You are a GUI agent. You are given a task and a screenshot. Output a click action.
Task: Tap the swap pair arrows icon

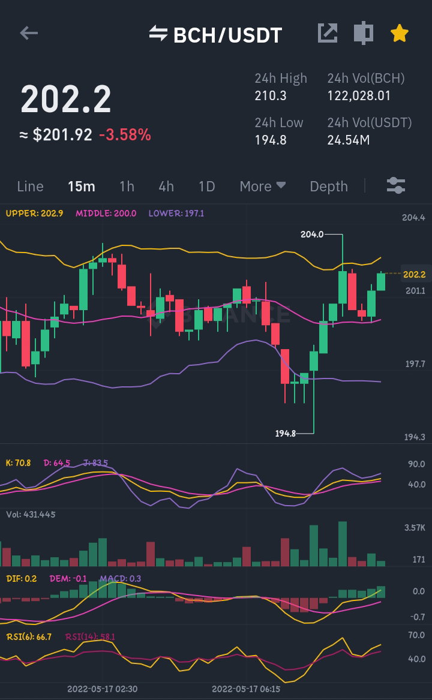158,34
